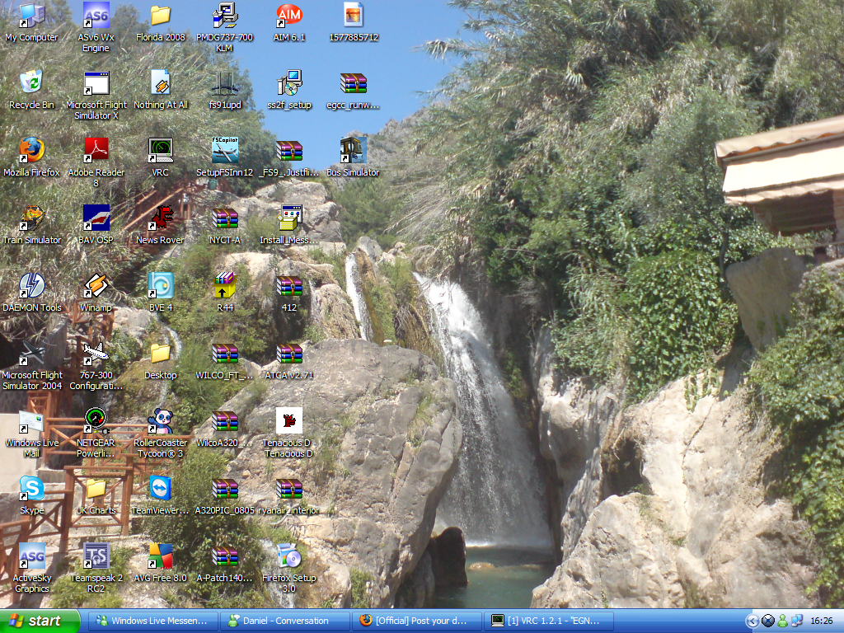Select the DAEMON Tools icon
The width and height of the screenshot is (844, 633).
(x=31, y=286)
